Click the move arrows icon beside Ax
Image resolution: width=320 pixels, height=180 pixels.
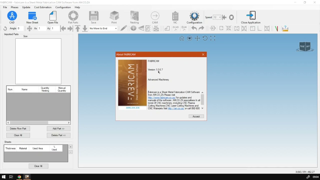pos(29,28)
